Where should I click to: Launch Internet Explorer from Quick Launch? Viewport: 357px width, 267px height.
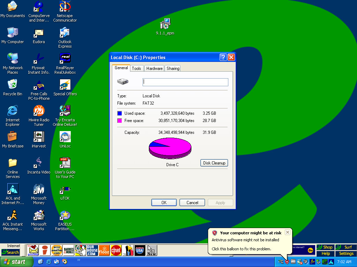(x=48, y=261)
